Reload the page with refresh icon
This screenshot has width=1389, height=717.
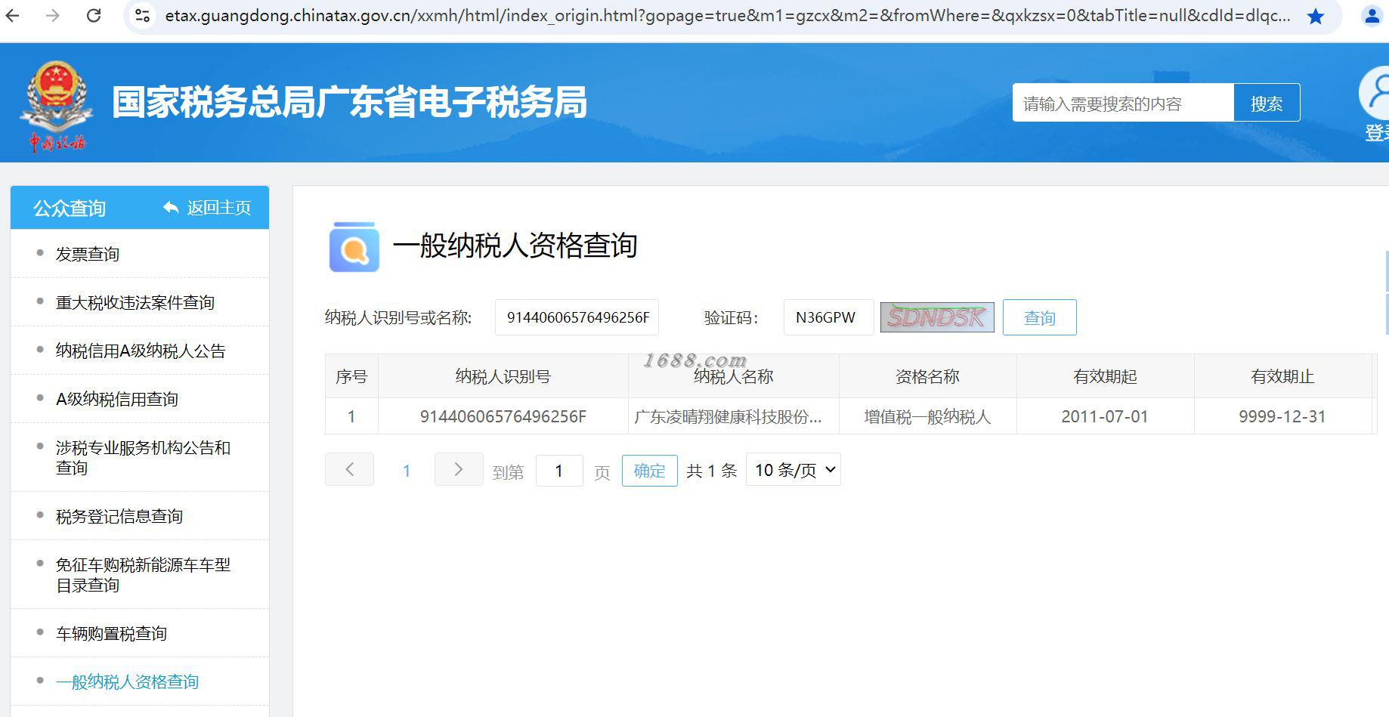click(x=94, y=15)
